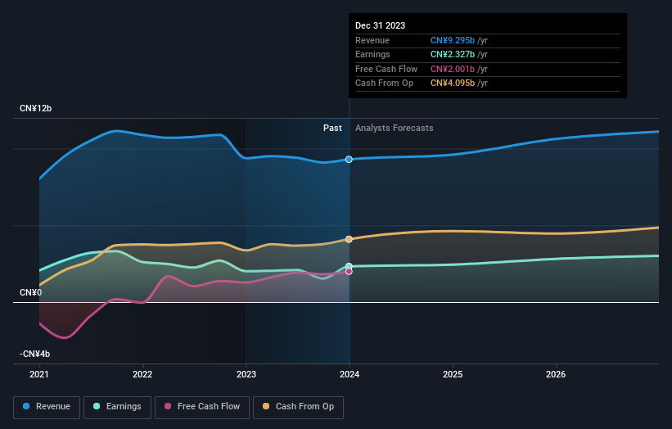The height and width of the screenshot is (429, 672).
Task: Click the Dec 31 2023 tooltip date
Action: click(x=380, y=25)
